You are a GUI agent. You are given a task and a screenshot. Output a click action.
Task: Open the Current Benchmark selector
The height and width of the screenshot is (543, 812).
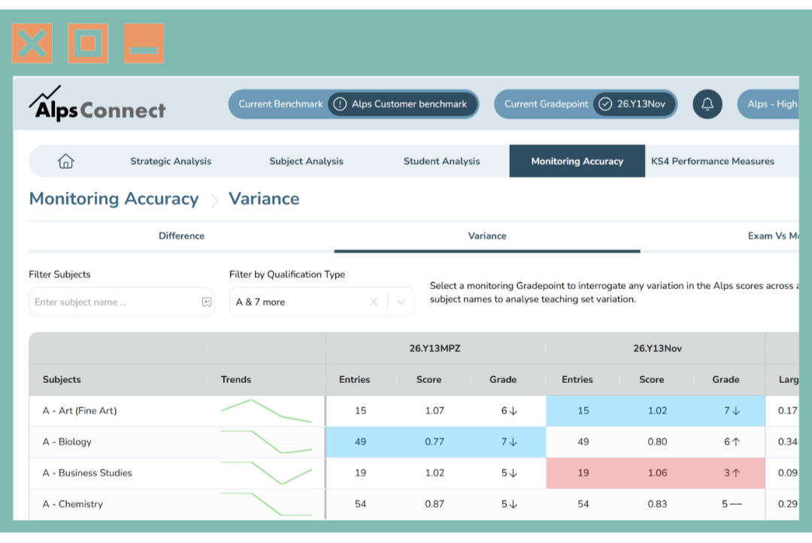353,104
